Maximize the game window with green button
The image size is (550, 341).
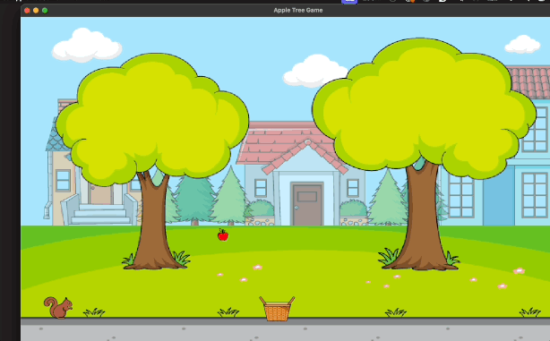(45, 11)
